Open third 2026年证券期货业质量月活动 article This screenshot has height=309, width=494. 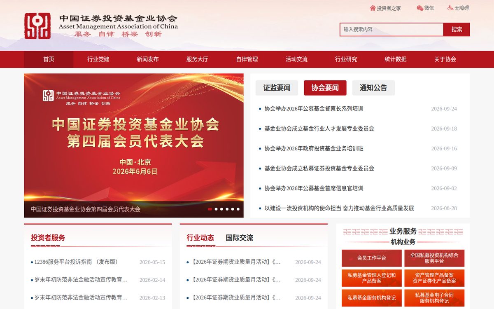(236, 297)
